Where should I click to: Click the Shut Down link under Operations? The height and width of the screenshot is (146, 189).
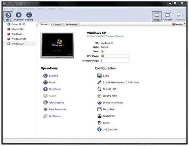[55, 89]
